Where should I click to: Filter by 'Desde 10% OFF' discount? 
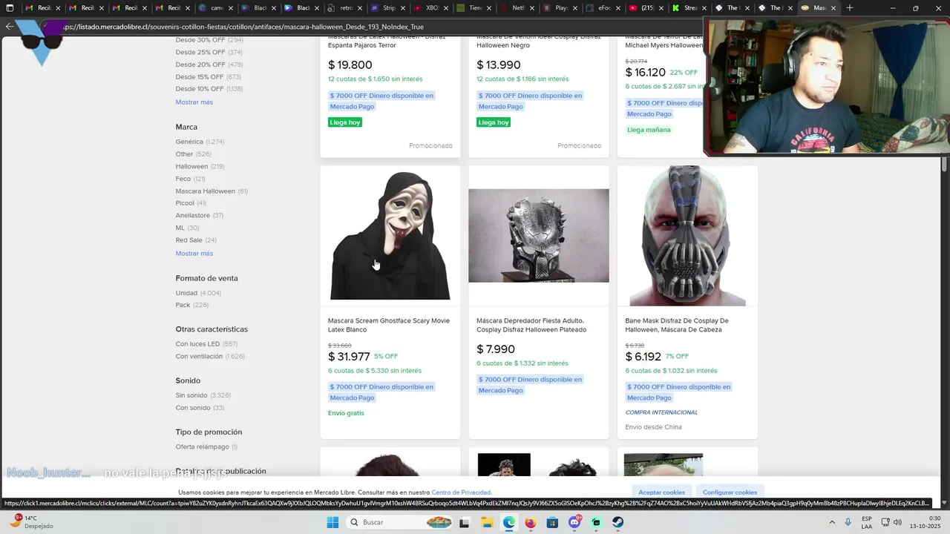click(x=209, y=89)
